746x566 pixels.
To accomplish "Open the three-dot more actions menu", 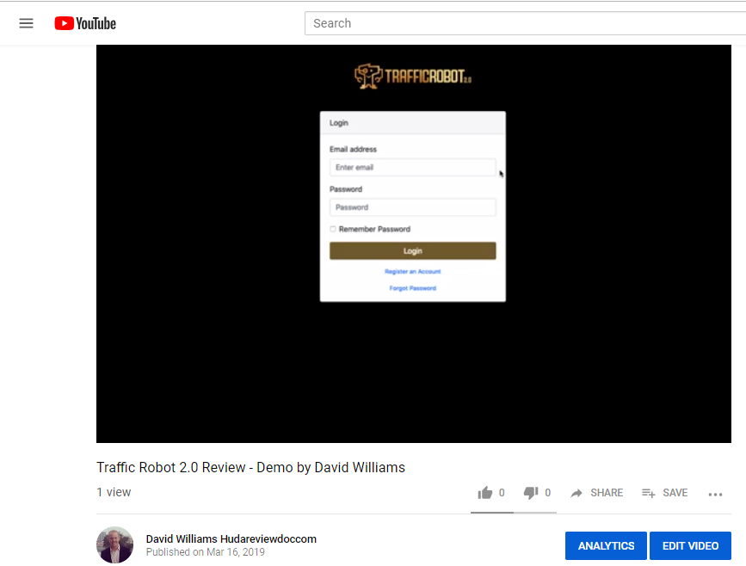I will (x=715, y=495).
